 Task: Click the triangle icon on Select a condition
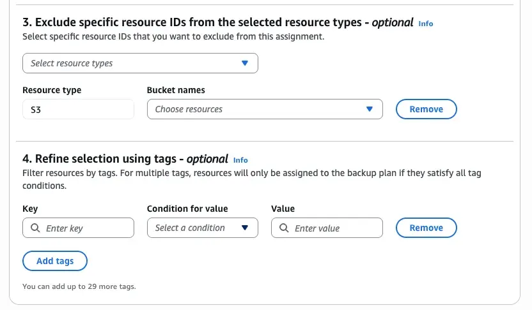[244, 228]
